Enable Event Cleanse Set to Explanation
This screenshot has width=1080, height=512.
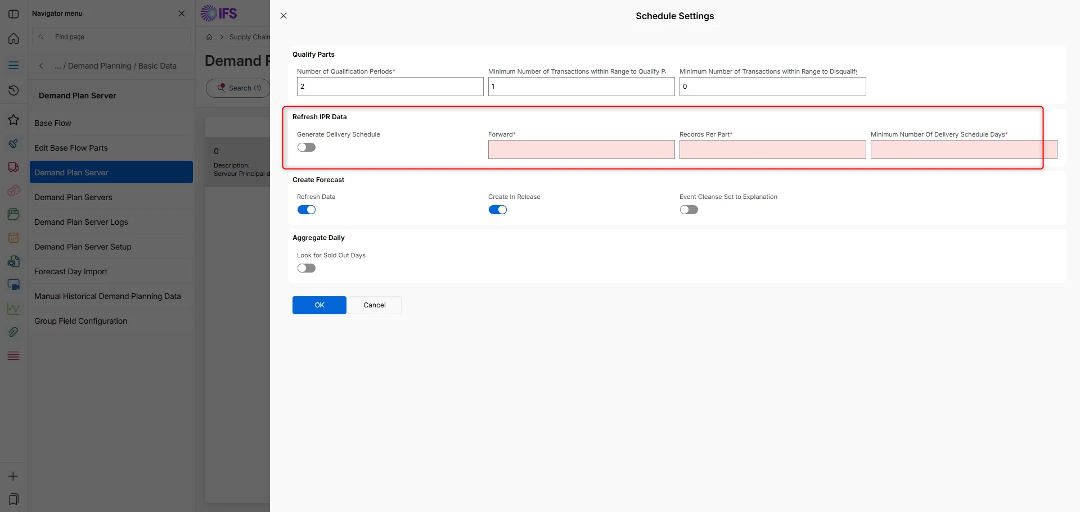pyautogui.click(x=689, y=210)
